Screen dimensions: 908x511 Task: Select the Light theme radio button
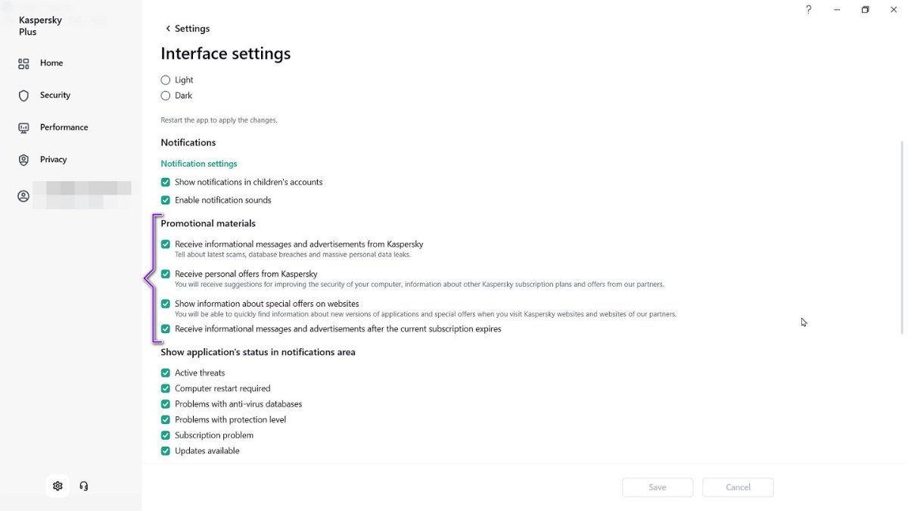166,80
